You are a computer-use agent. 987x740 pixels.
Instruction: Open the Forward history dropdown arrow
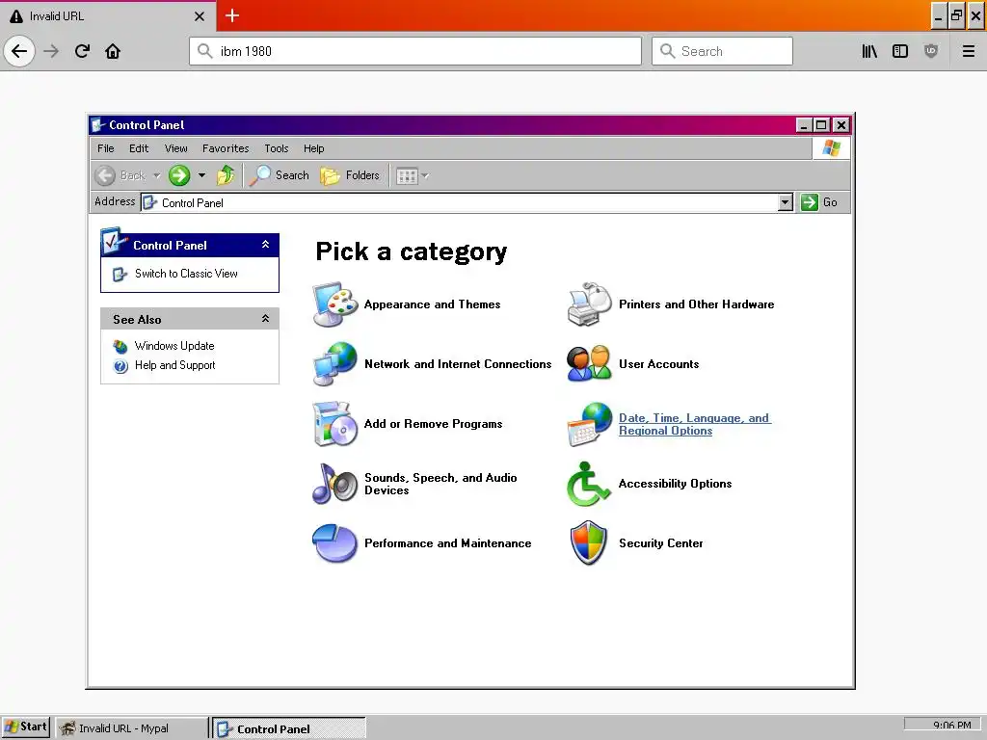point(201,175)
